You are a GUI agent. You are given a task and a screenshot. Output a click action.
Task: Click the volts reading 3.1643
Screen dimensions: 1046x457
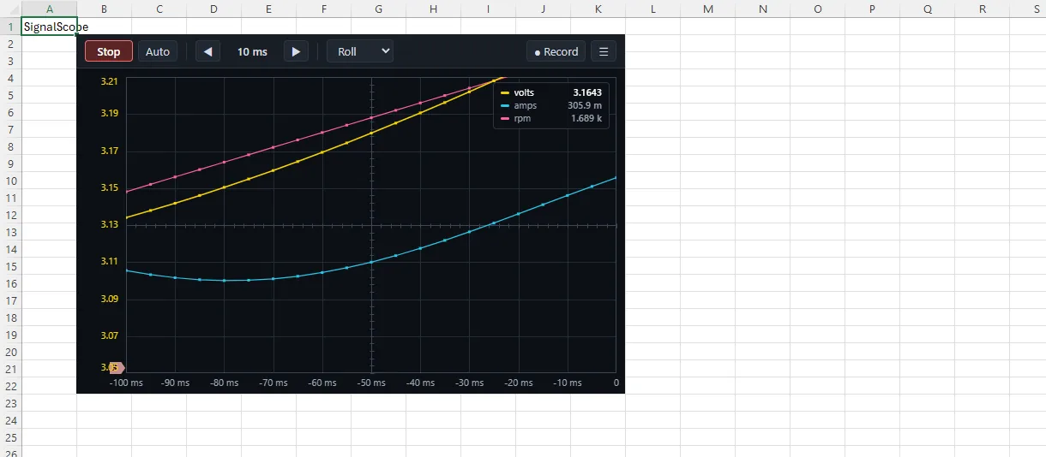coord(587,92)
